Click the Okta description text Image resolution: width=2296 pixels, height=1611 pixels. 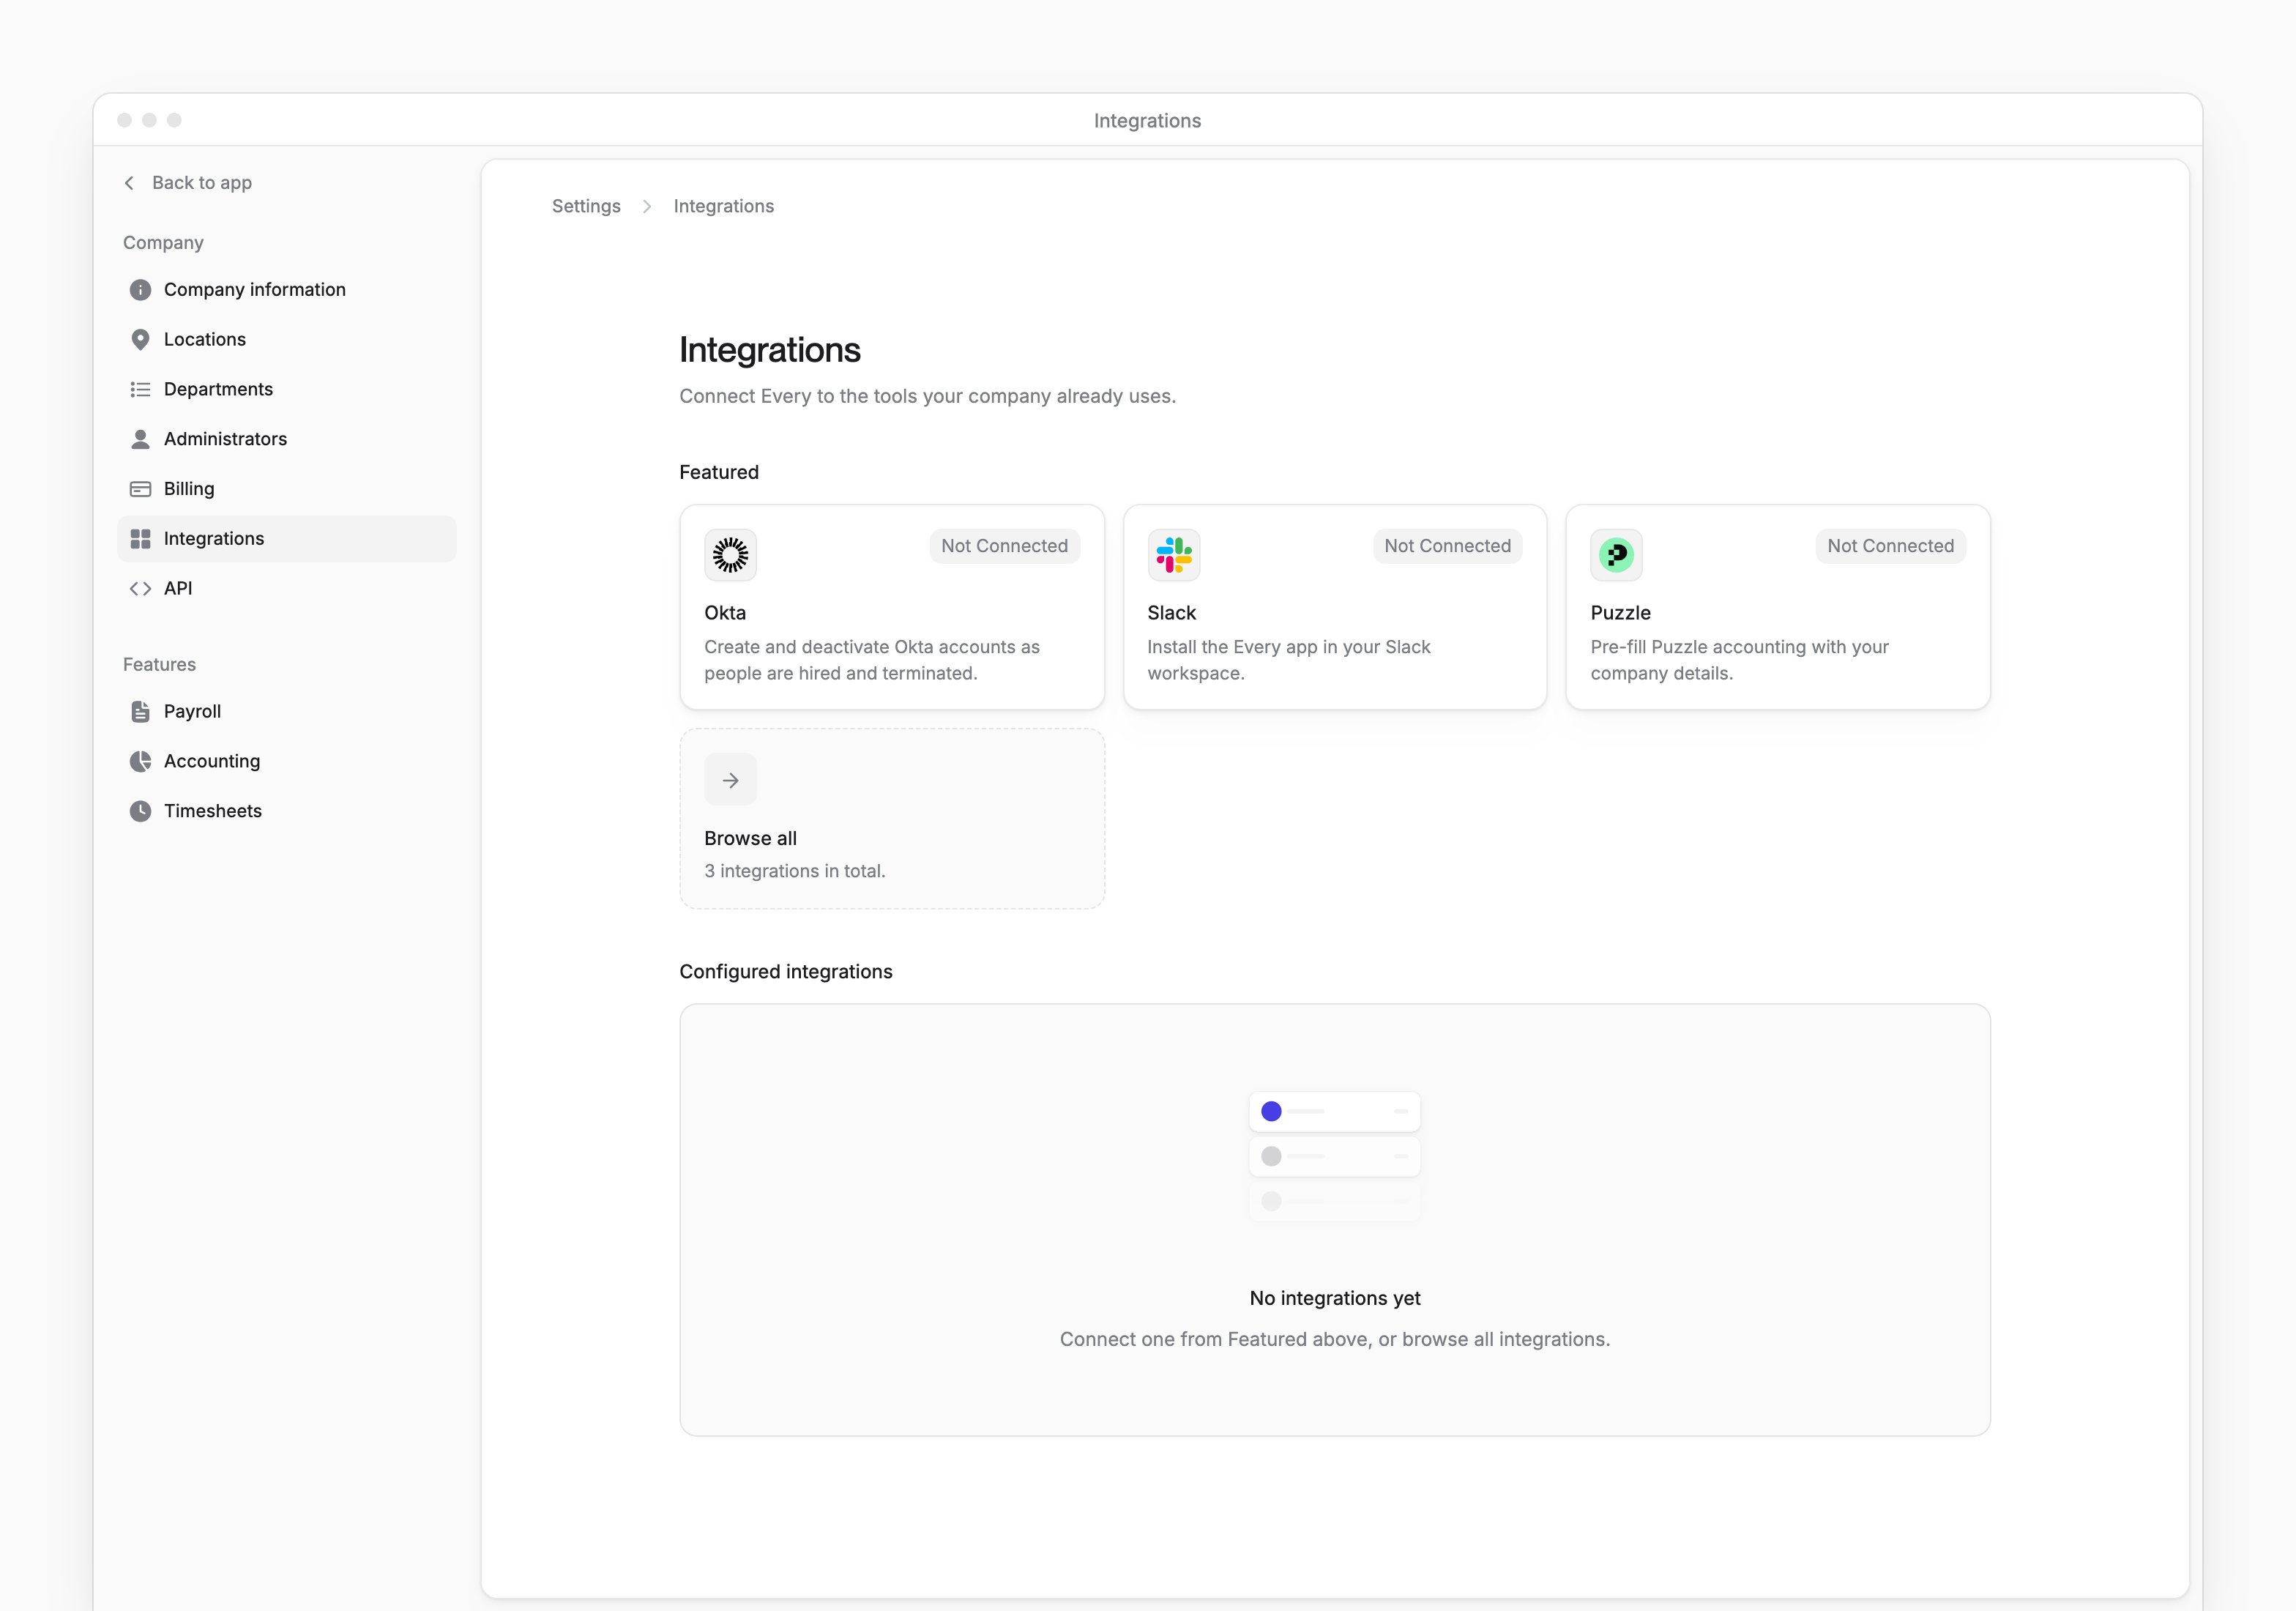coord(872,660)
